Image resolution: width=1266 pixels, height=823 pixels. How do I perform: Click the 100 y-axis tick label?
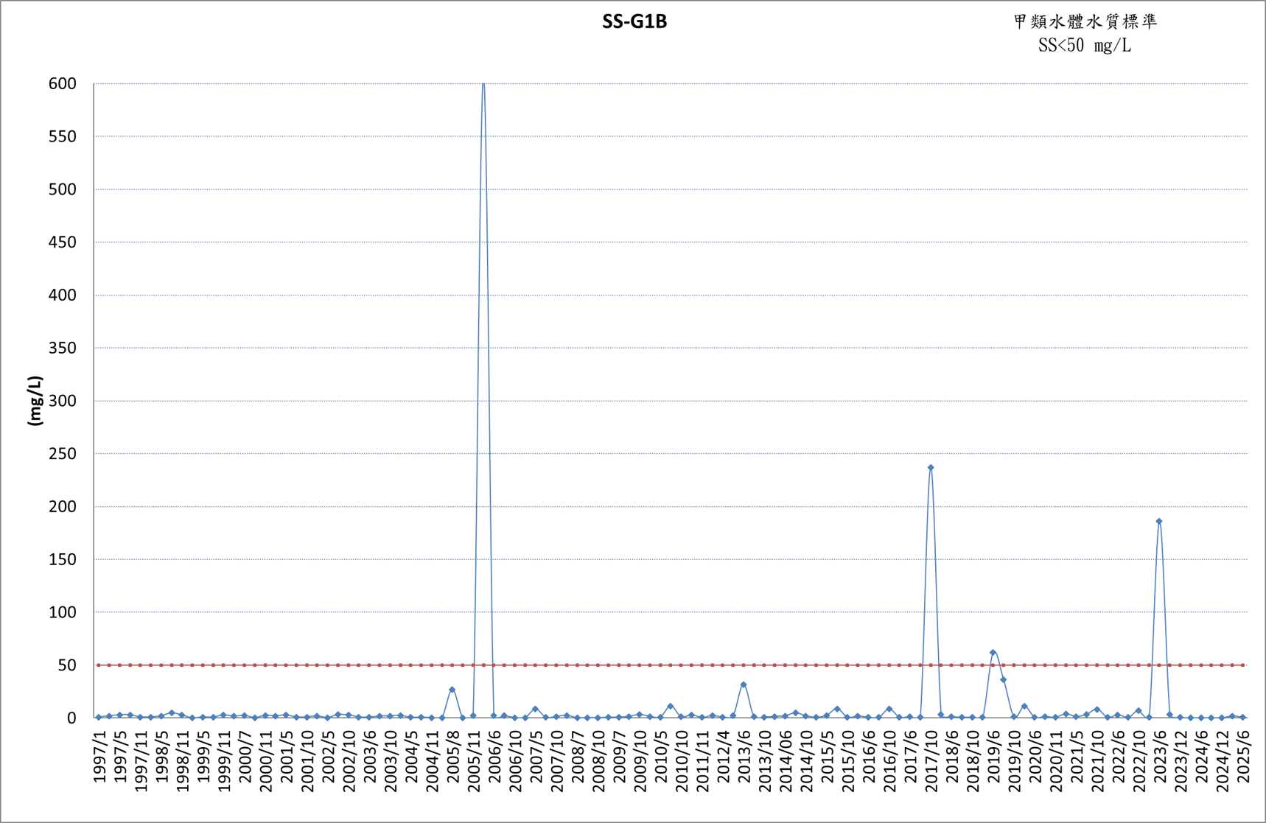coord(63,612)
